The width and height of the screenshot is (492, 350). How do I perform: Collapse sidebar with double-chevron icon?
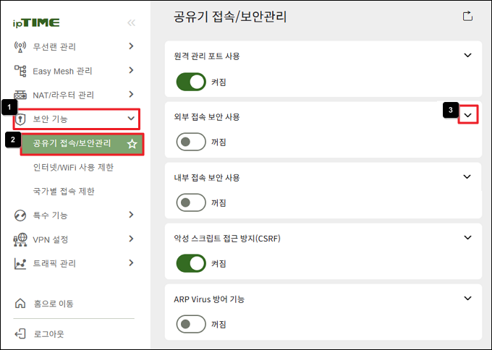coord(131,22)
